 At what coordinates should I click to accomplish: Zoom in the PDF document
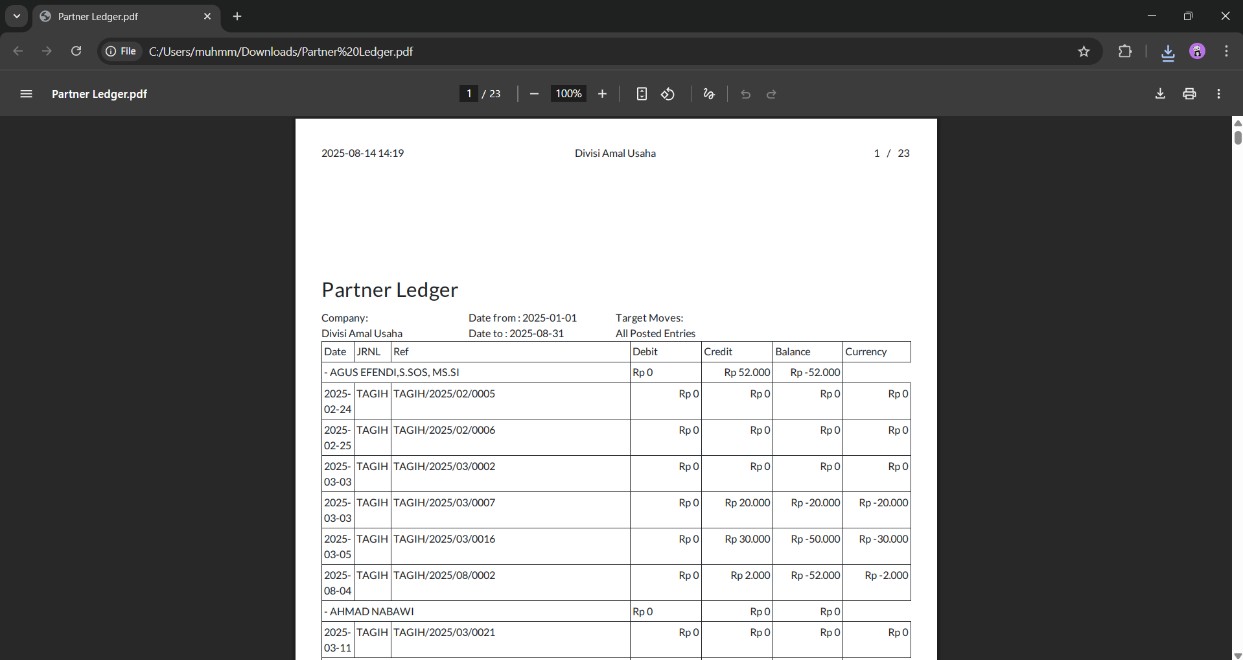coord(602,94)
